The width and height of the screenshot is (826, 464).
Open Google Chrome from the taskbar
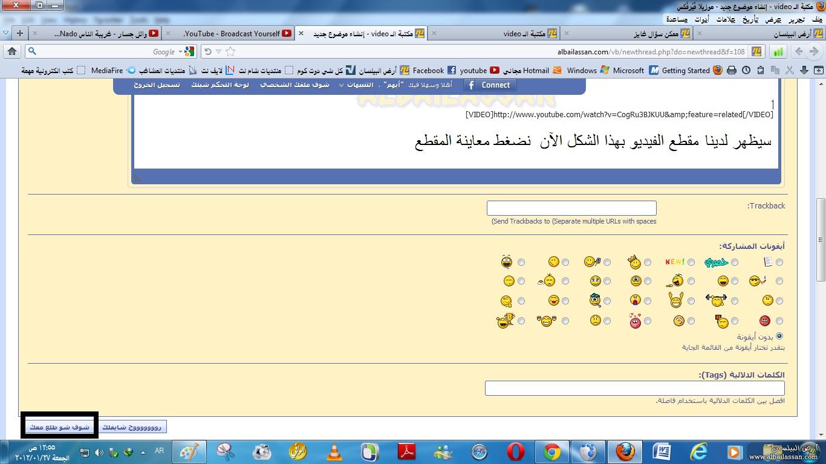point(551,451)
